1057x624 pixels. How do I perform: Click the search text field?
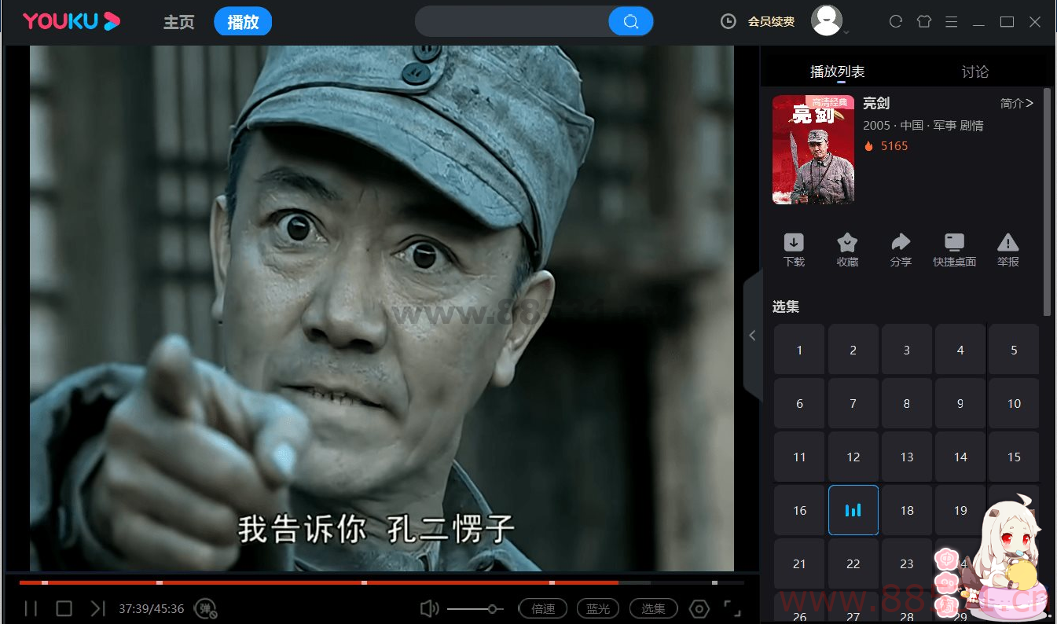(x=512, y=21)
